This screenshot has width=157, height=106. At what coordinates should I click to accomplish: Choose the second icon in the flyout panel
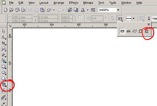(128, 31)
